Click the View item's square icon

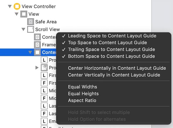(x=24, y=14)
